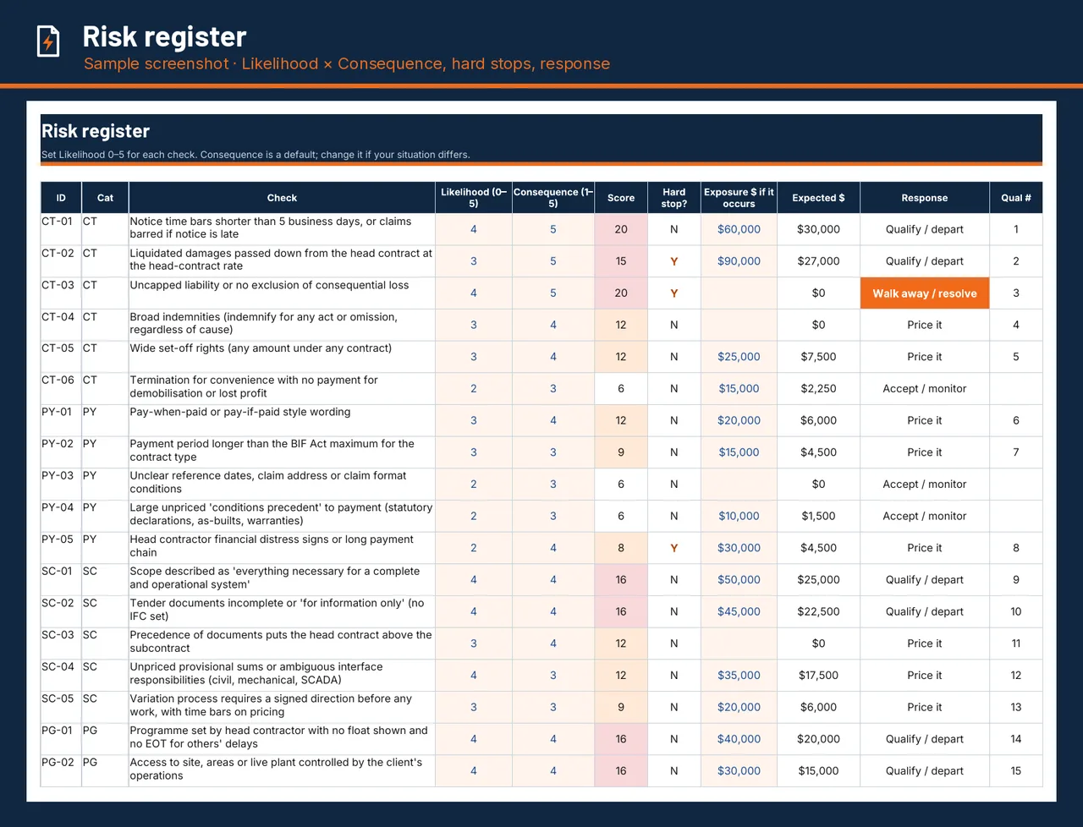Click the empty exposure cell for CT-03
1083x827 pixels.
[x=739, y=293]
